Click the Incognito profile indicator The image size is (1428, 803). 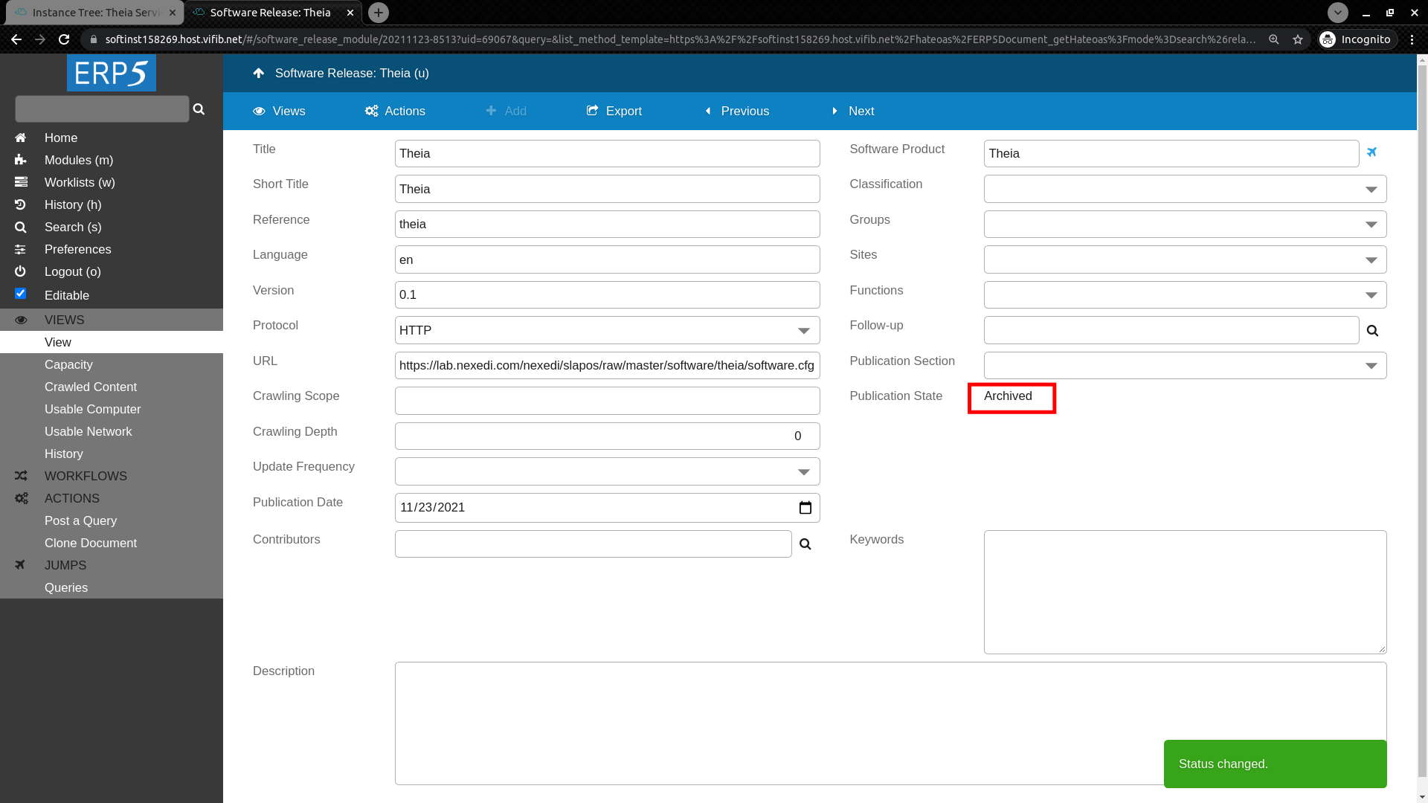coord(1356,39)
